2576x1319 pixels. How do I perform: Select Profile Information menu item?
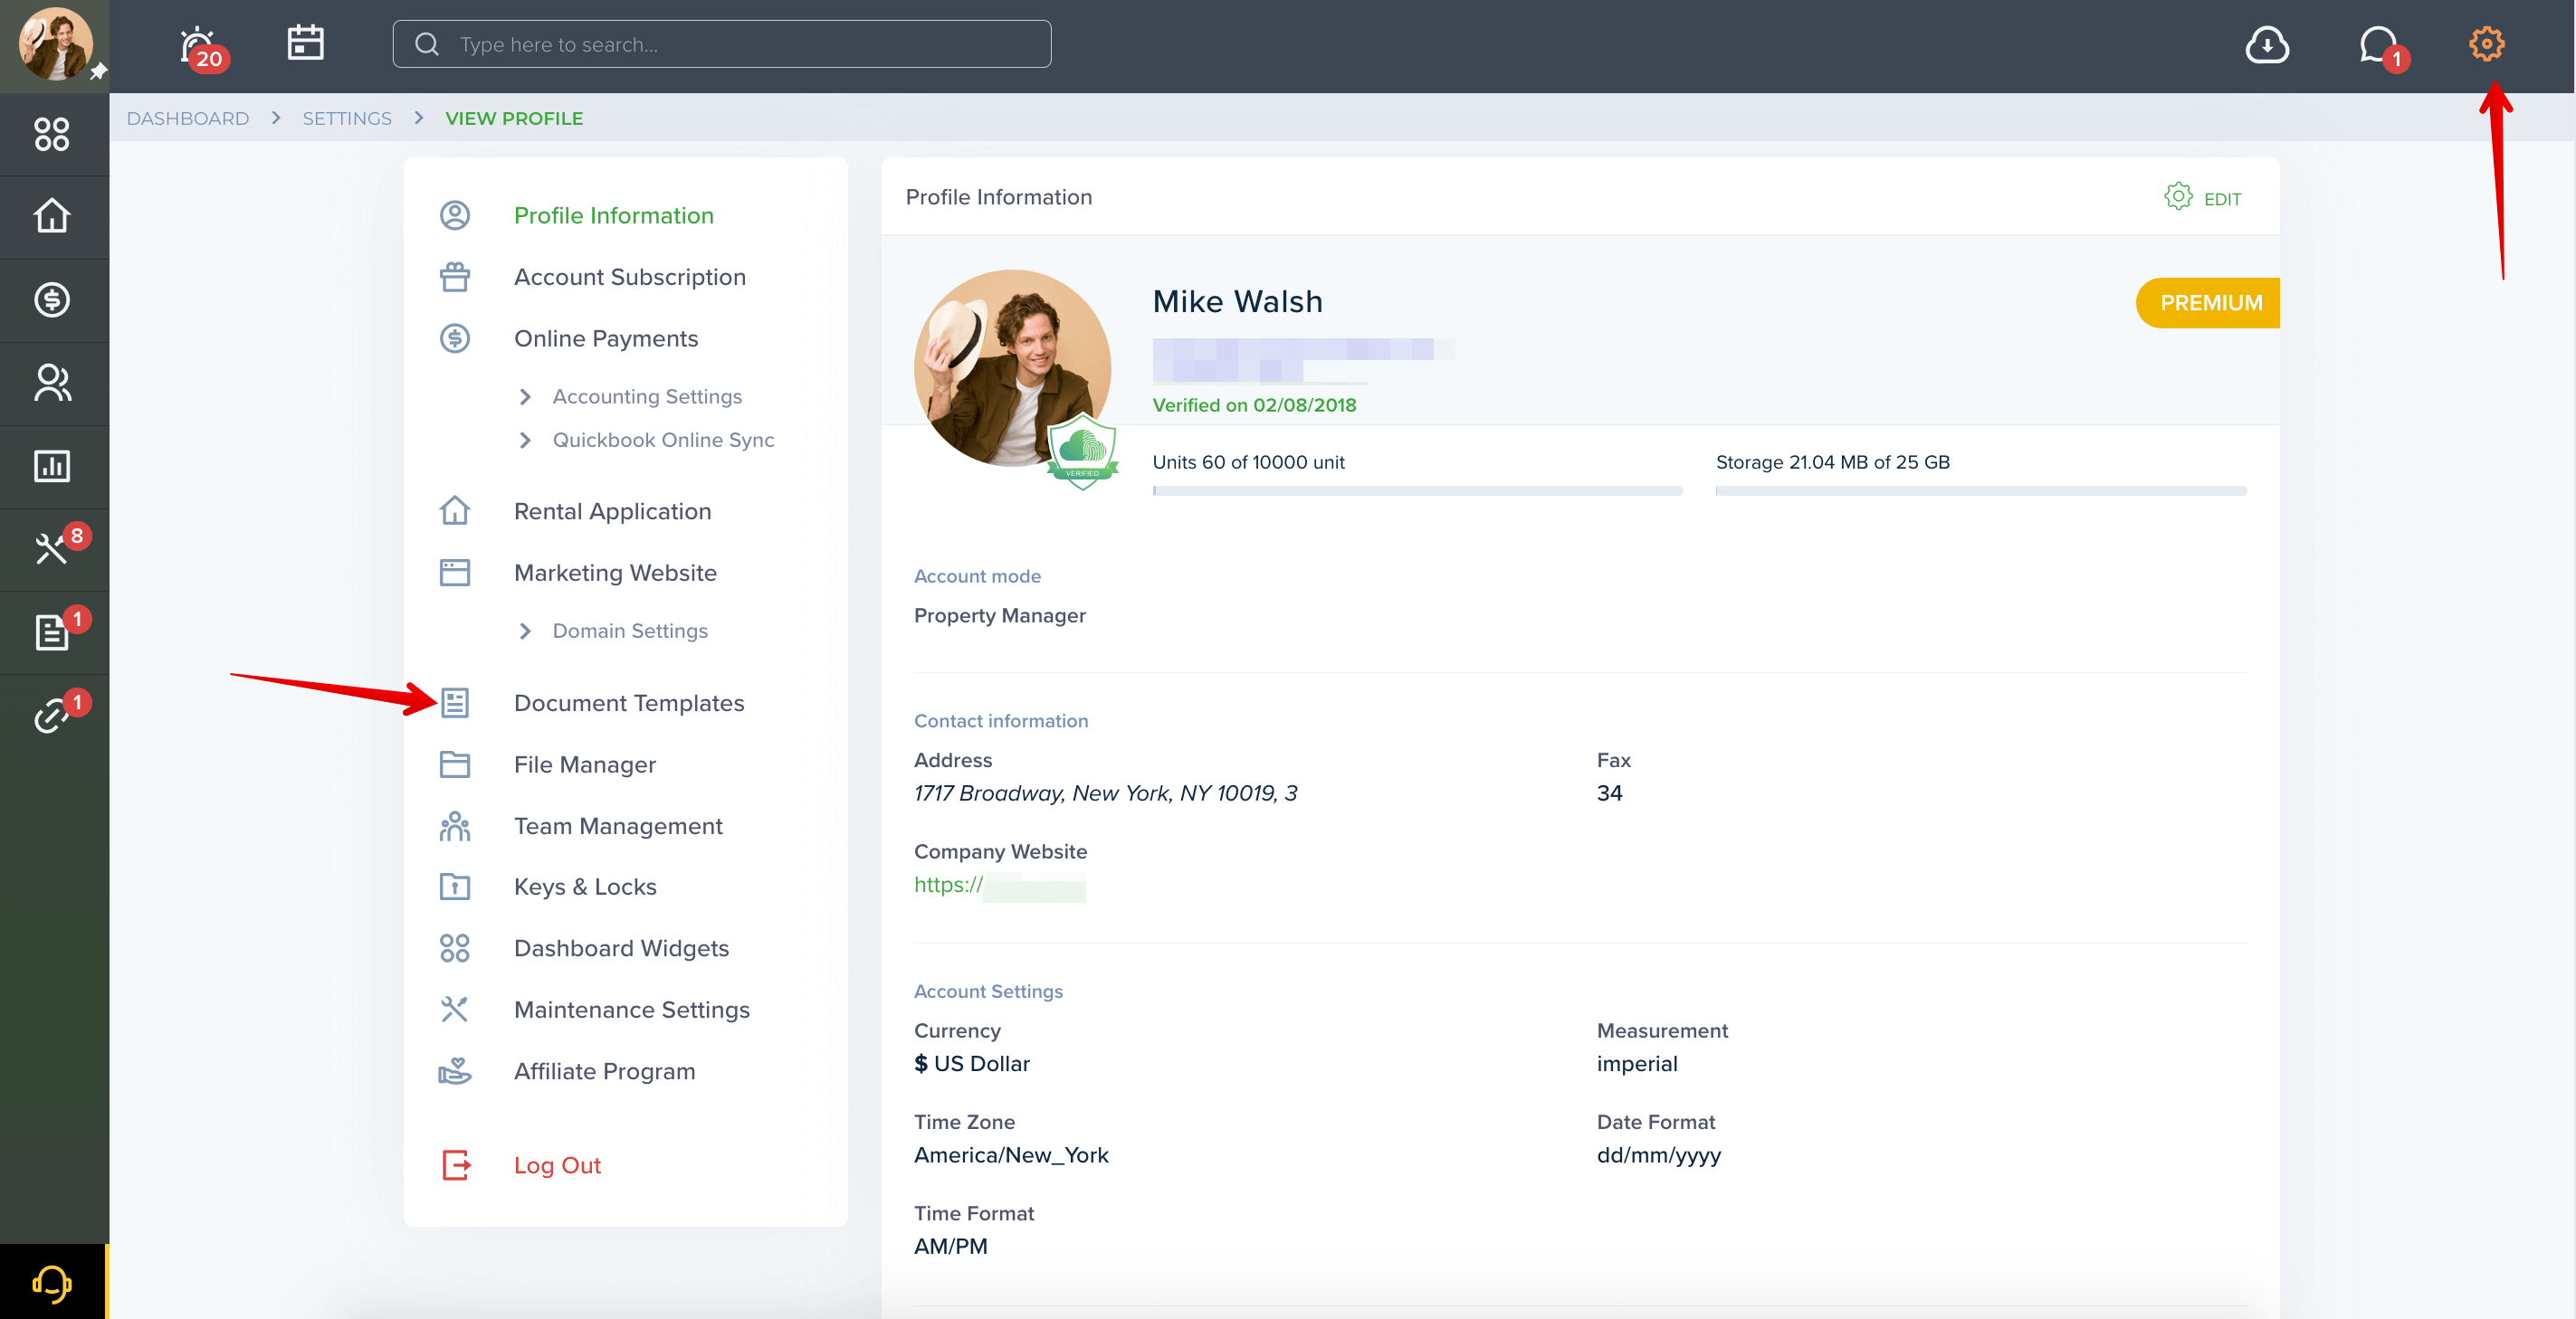coord(614,216)
